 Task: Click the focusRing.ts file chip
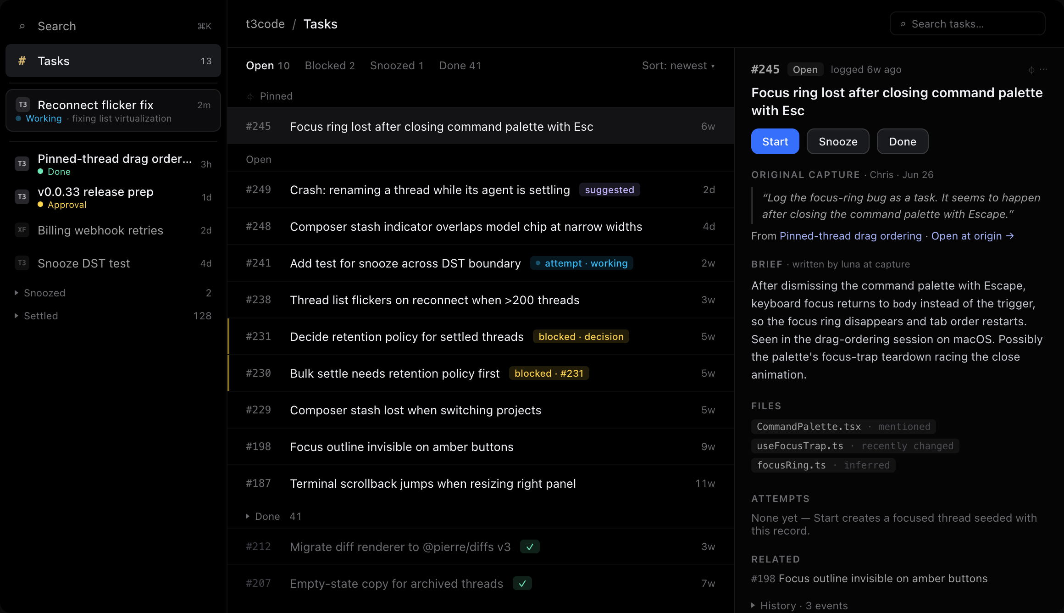pyautogui.click(x=823, y=465)
